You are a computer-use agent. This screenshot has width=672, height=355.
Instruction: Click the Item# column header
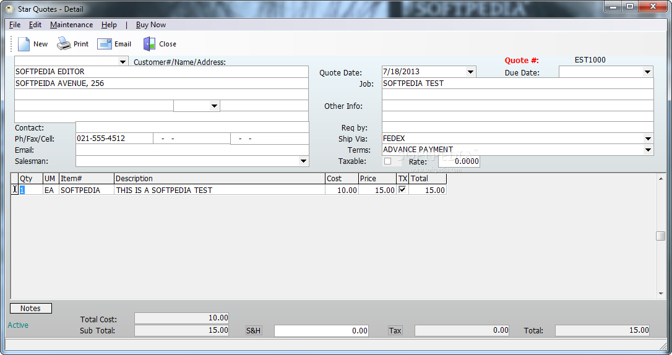click(x=87, y=179)
